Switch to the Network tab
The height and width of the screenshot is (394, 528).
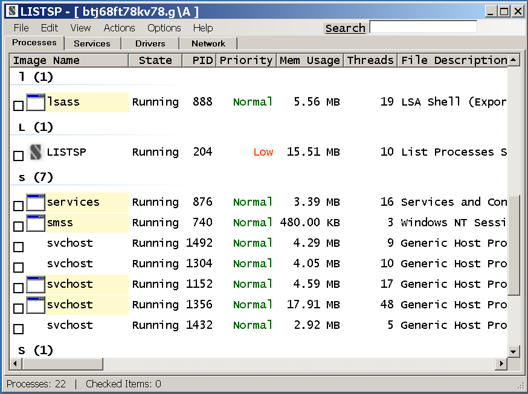click(x=208, y=43)
